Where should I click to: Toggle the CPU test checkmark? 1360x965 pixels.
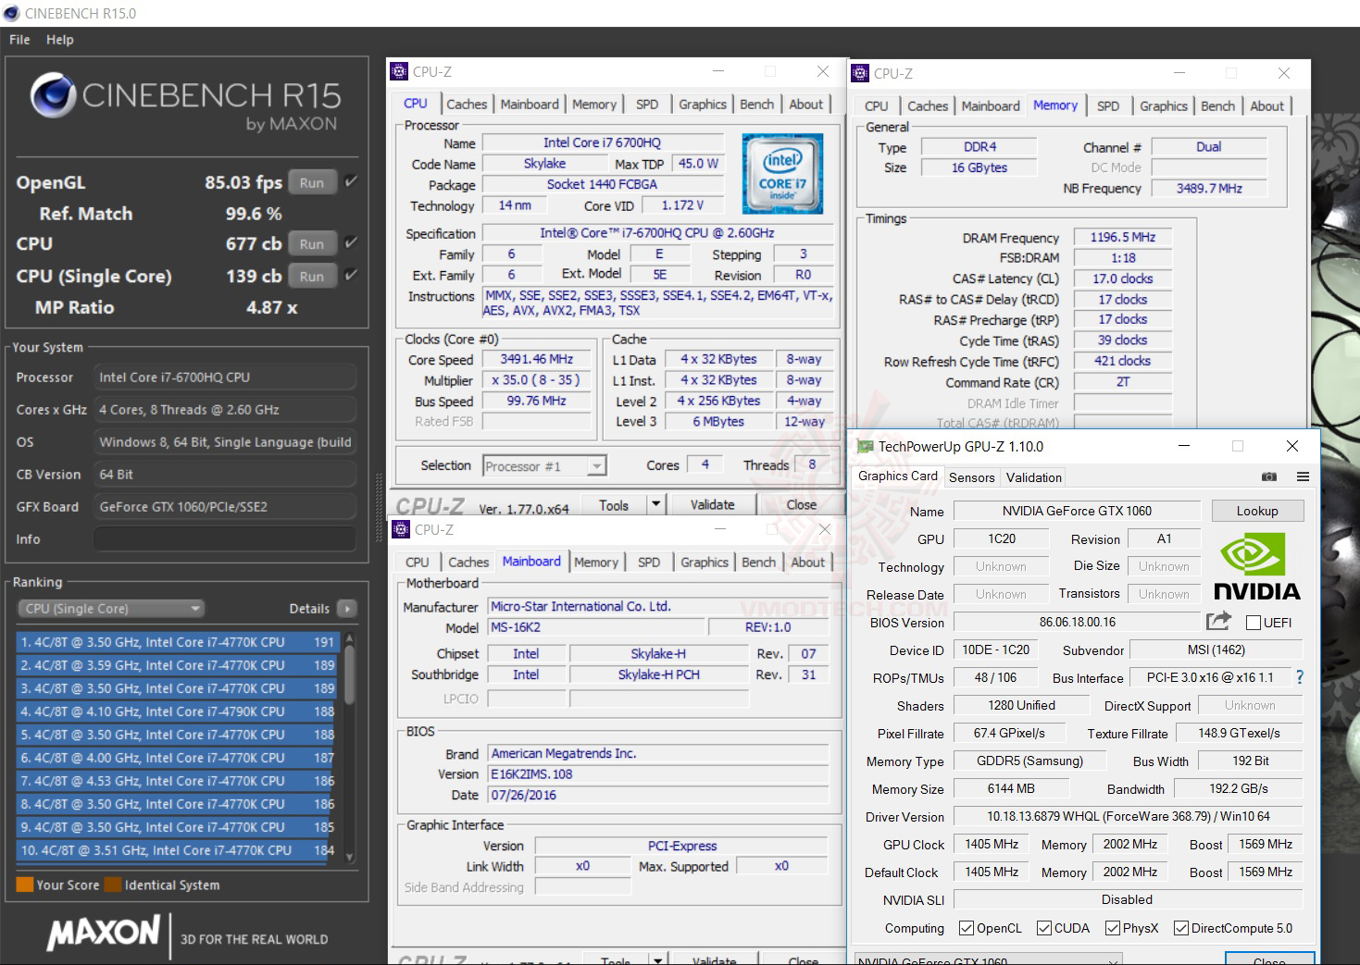[x=351, y=243]
